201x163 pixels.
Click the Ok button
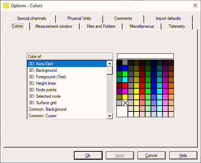tap(88, 155)
